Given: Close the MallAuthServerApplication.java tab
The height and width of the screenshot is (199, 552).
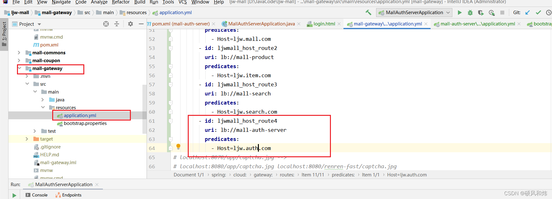Looking at the screenshot, I should coord(299,24).
